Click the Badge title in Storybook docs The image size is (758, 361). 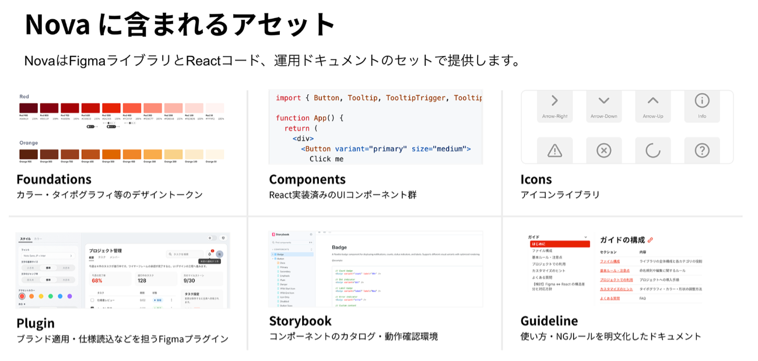pos(339,247)
